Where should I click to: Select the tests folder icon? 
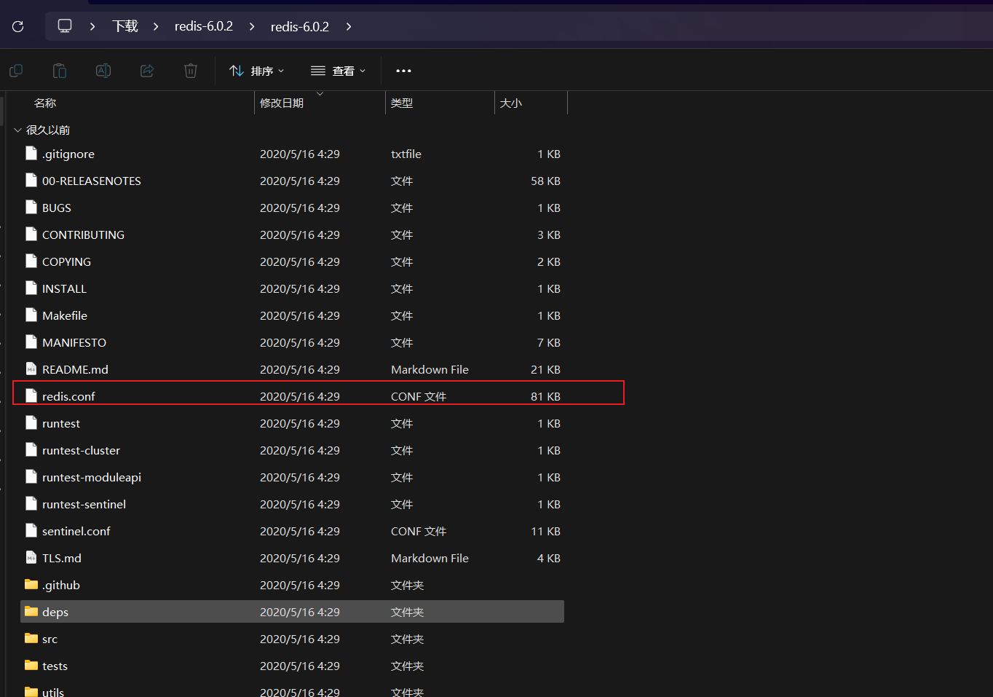coord(31,665)
